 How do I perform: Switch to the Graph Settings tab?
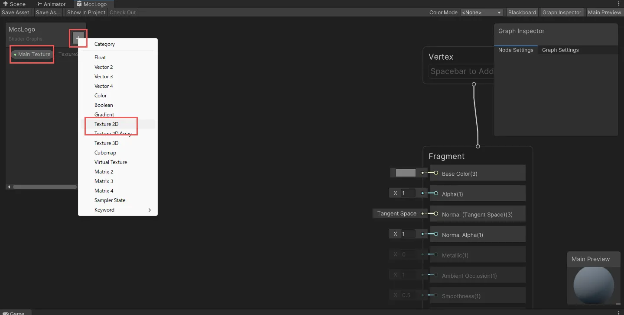click(x=560, y=50)
